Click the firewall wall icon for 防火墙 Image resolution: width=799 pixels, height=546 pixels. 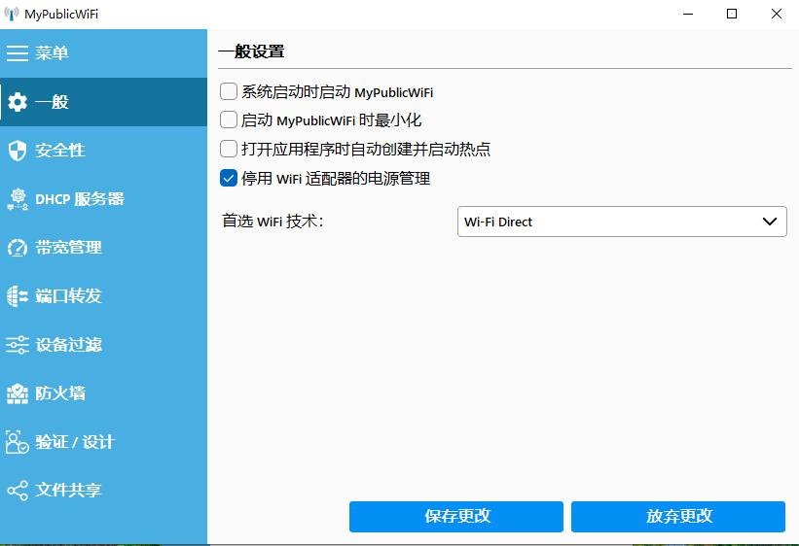(18, 393)
